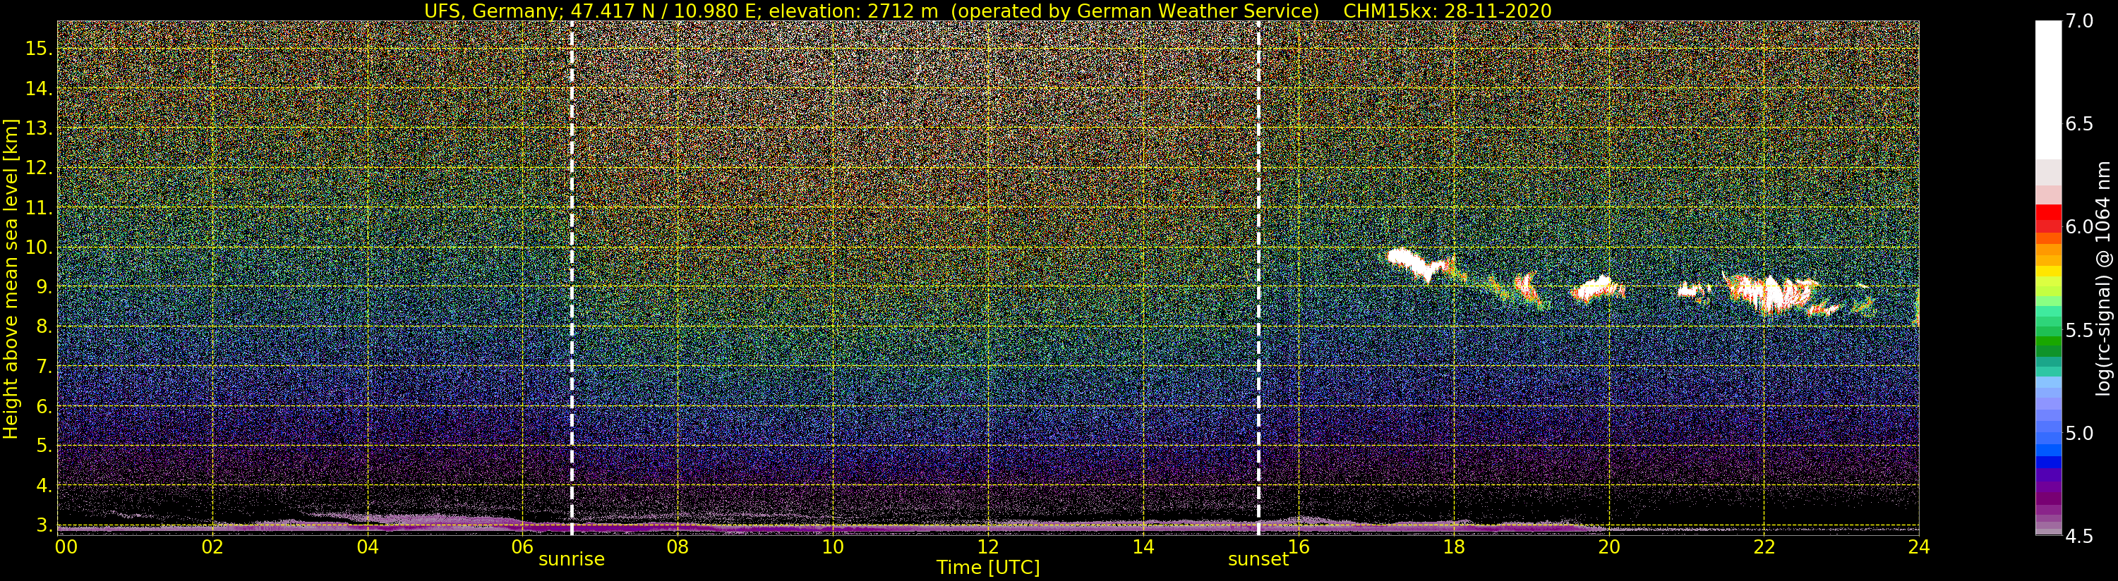Click the '5.0' colorbar value label
This screenshot has width=2118, height=581.
(2078, 433)
